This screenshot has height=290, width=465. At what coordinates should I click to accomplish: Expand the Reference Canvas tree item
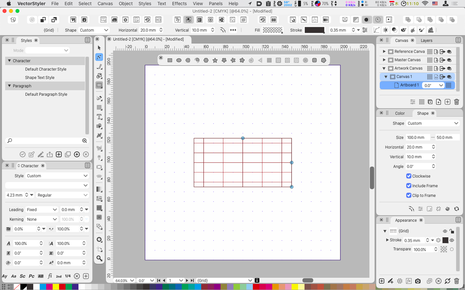[x=384, y=51]
